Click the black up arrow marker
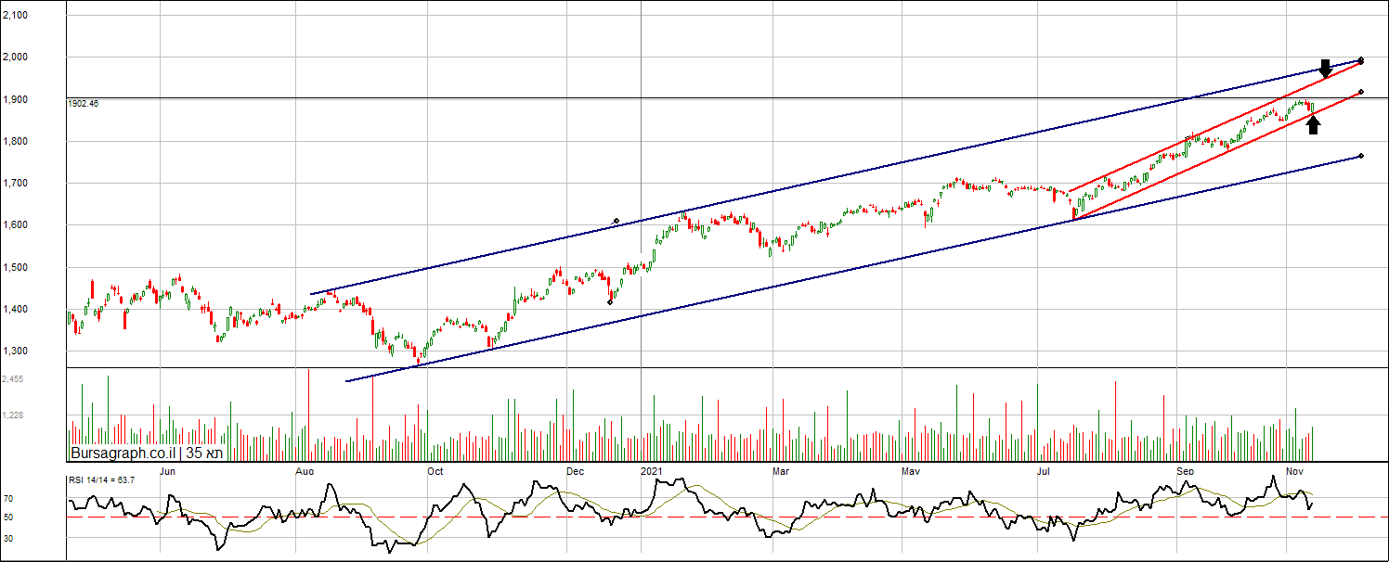1389x562 pixels. (1313, 124)
